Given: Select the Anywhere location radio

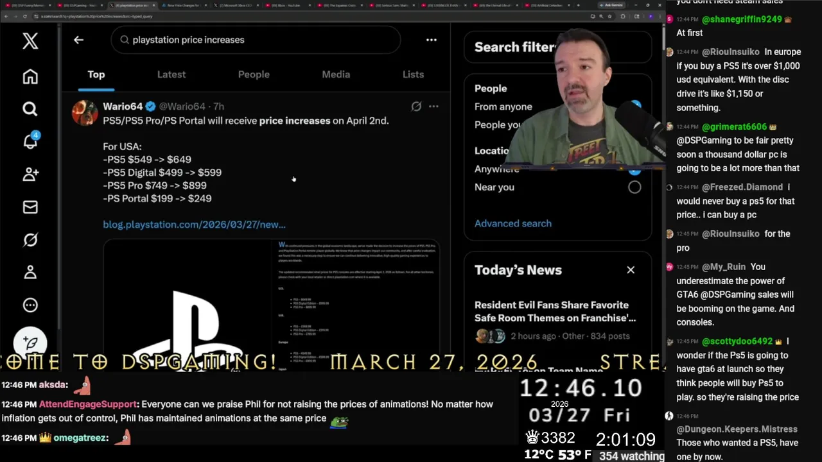Looking at the screenshot, I should point(634,169).
